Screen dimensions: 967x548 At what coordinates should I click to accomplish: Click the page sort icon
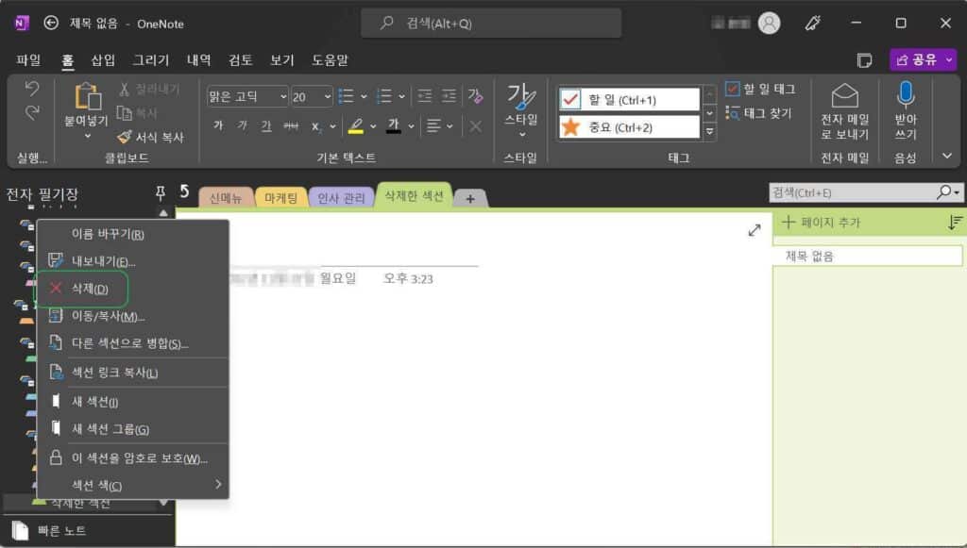tap(955, 223)
